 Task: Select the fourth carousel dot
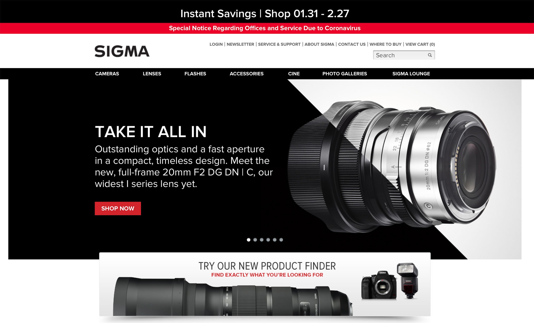click(x=268, y=240)
